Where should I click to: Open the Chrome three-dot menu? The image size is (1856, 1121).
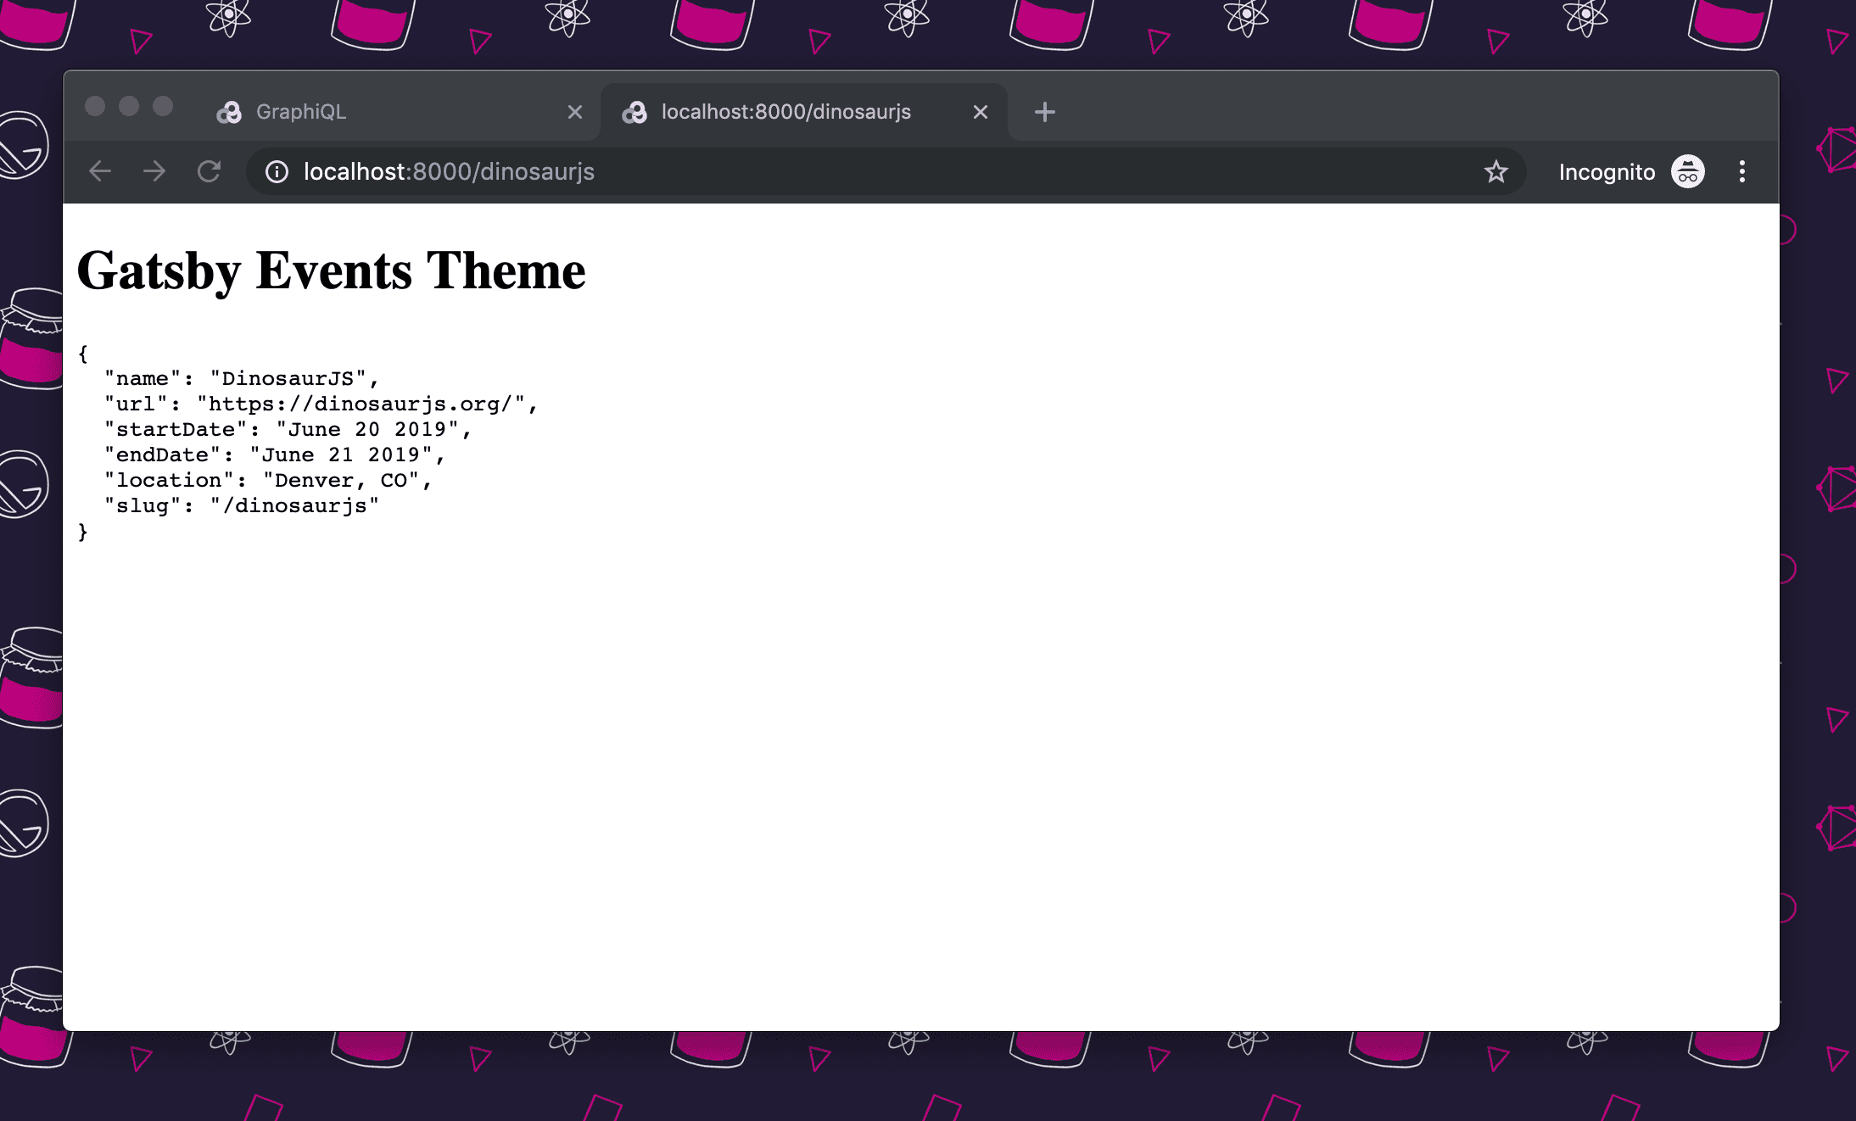1741,172
